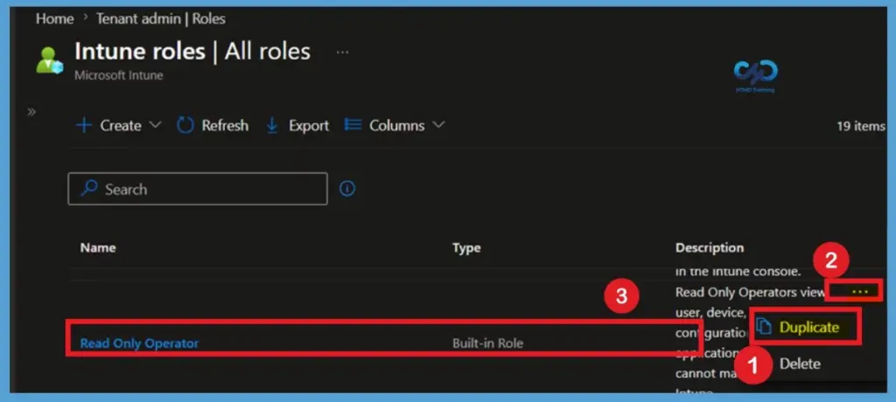The width and height of the screenshot is (896, 402).
Task: Click the 19 items count text
Action: pyautogui.click(x=861, y=126)
